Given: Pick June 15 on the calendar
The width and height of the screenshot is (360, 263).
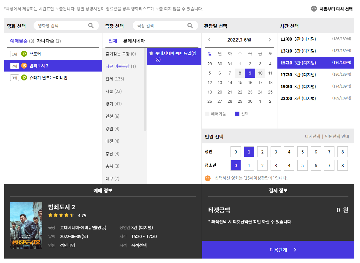Looking at the screenshot, I should click(240, 83).
